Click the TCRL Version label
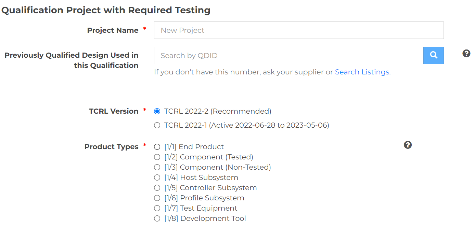 click(x=114, y=111)
